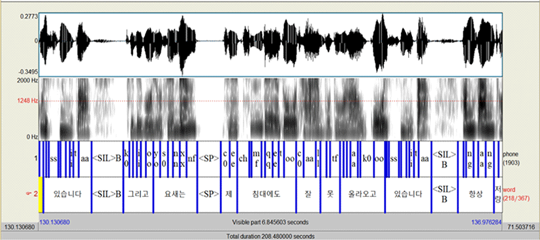Play the visible part 6.845603 seconds bar
The image size is (540, 240).
click(x=270, y=222)
